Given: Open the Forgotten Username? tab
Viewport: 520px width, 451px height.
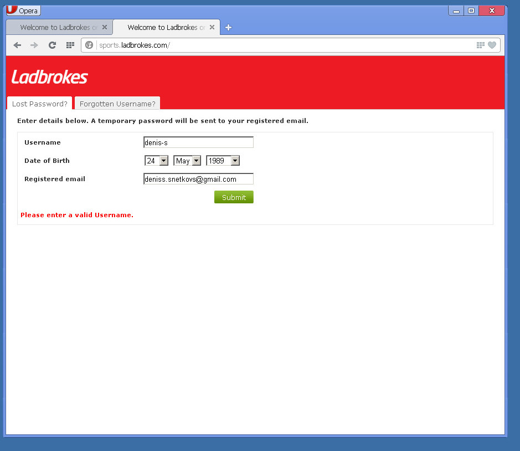Looking at the screenshot, I should (117, 104).
